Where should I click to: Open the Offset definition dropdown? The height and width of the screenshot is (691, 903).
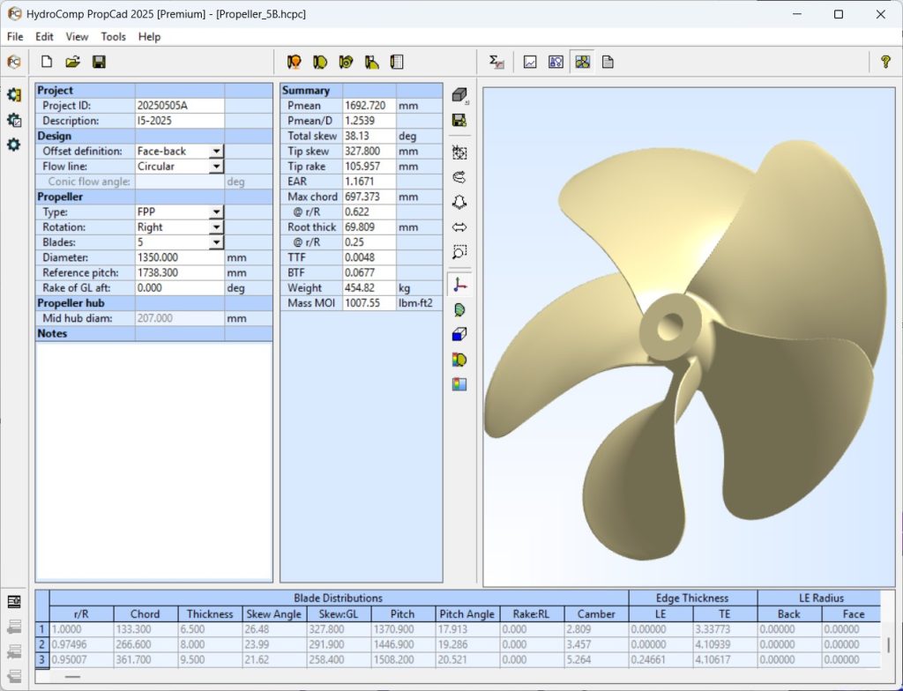(x=216, y=152)
